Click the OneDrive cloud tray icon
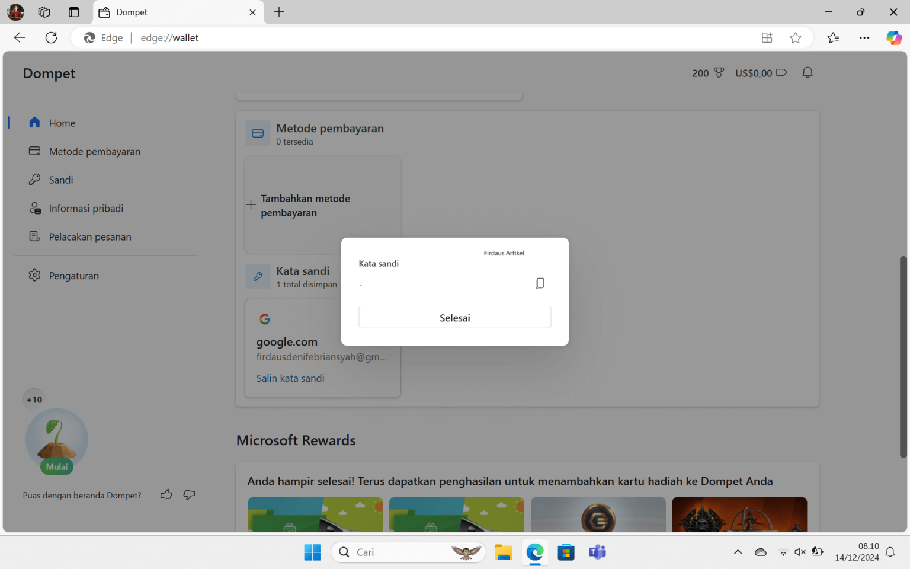 click(x=761, y=552)
